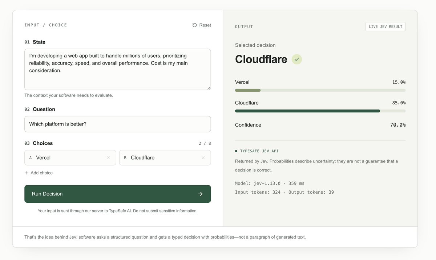Click the helper text under State field
Viewport: 436px width, 260px height.
point(69,95)
